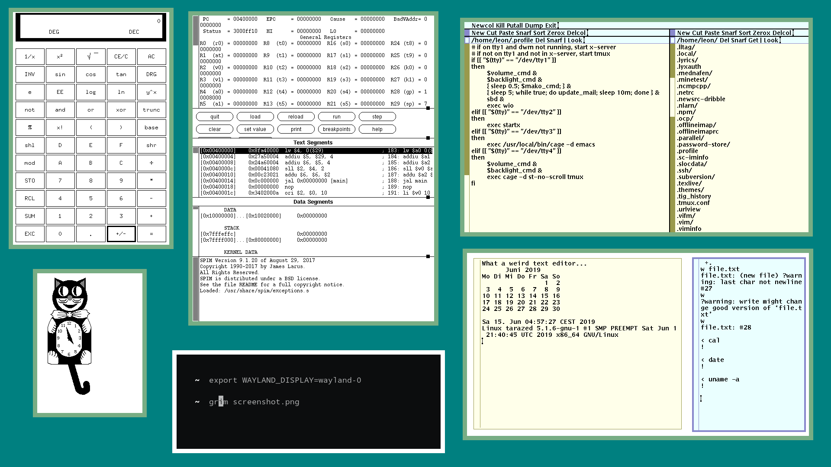Toggle the INV inverse key
The width and height of the screenshot is (831, 467).
(30, 74)
